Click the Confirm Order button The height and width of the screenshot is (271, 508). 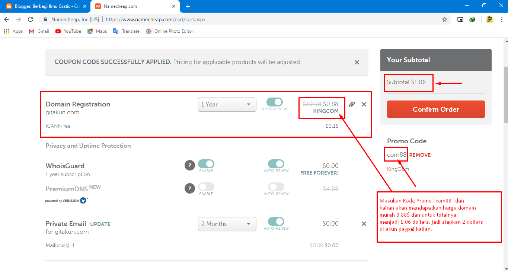(436, 109)
